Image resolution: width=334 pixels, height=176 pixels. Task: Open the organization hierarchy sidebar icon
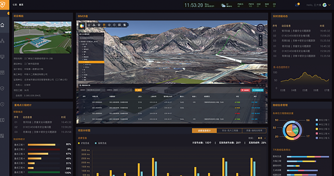[x=3, y=41]
